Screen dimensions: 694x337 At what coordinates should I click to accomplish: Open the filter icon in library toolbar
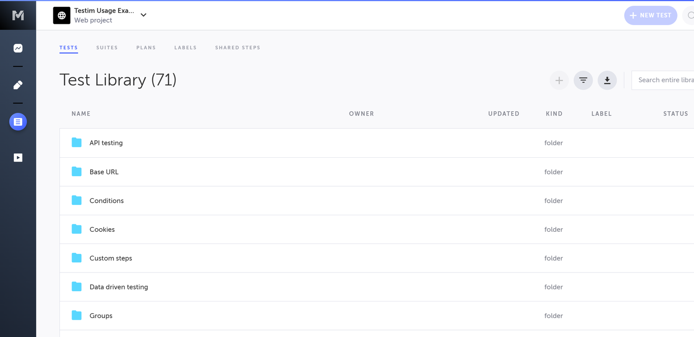click(x=583, y=81)
